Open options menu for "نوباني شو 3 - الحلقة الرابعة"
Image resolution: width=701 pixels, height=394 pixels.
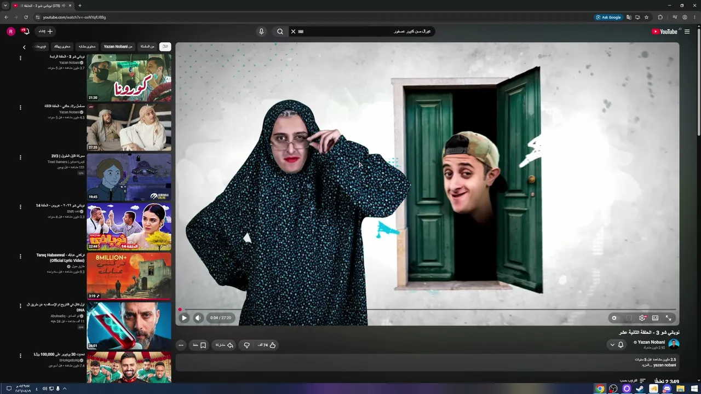coord(20,57)
